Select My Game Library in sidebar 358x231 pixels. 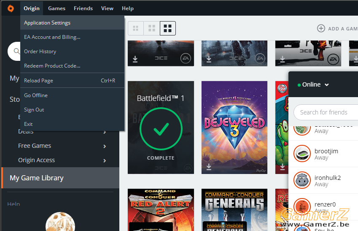tap(60, 178)
